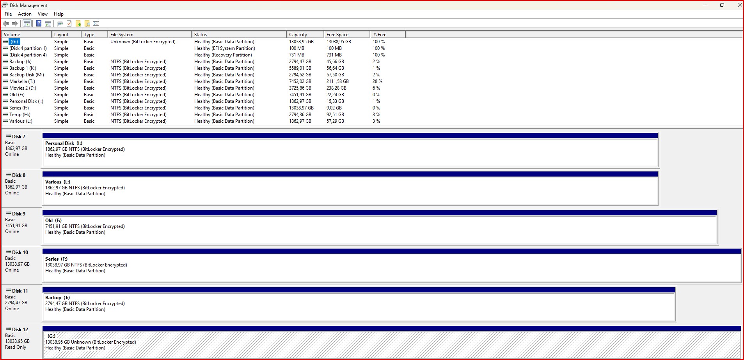Open the Action menu
Screen dimensions: 744x360
point(25,14)
